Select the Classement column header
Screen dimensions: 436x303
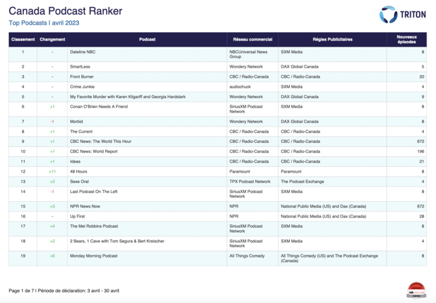click(x=23, y=39)
